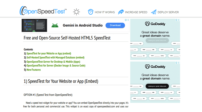This screenshot has height=112, width=202.
Task: Click the Contents label
Action: click(28, 49)
